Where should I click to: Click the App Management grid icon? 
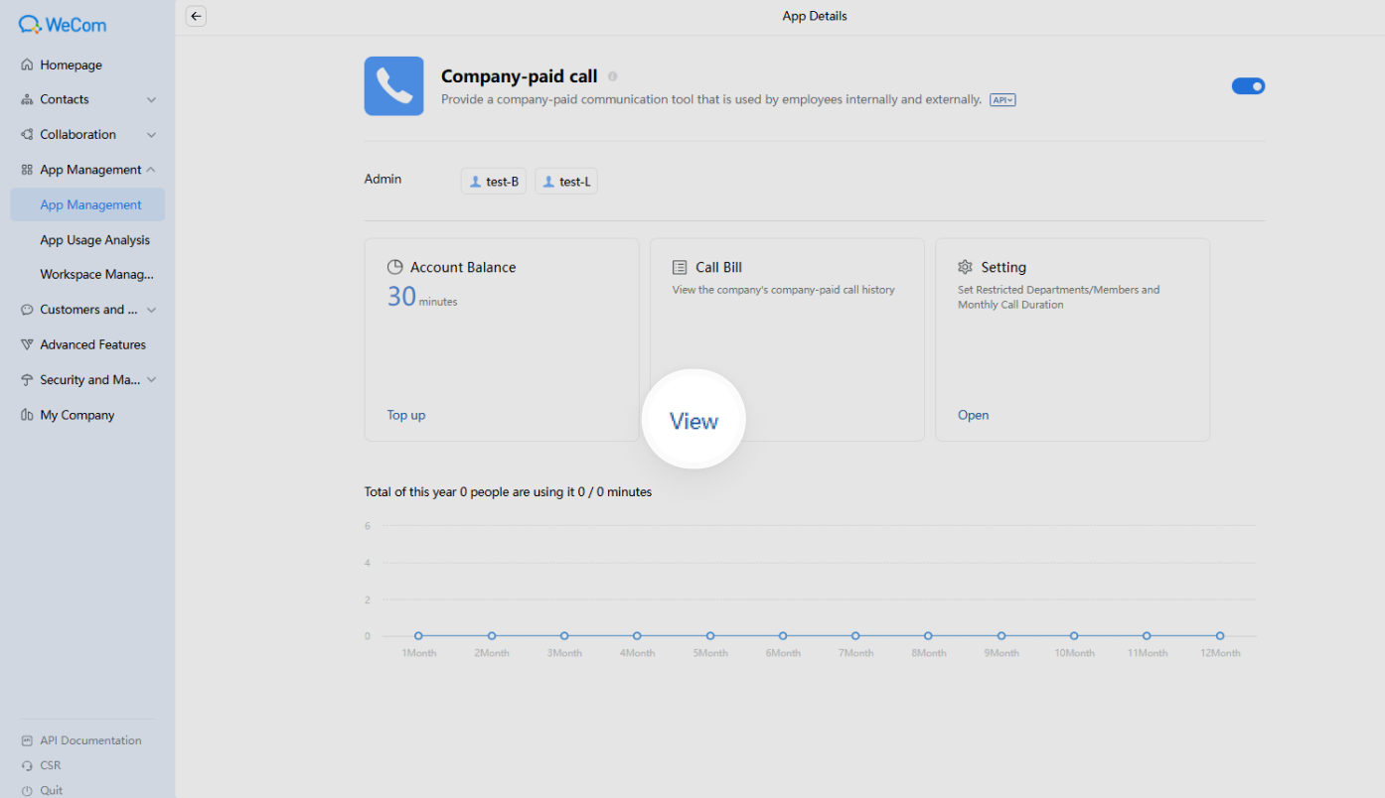[27, 170]
